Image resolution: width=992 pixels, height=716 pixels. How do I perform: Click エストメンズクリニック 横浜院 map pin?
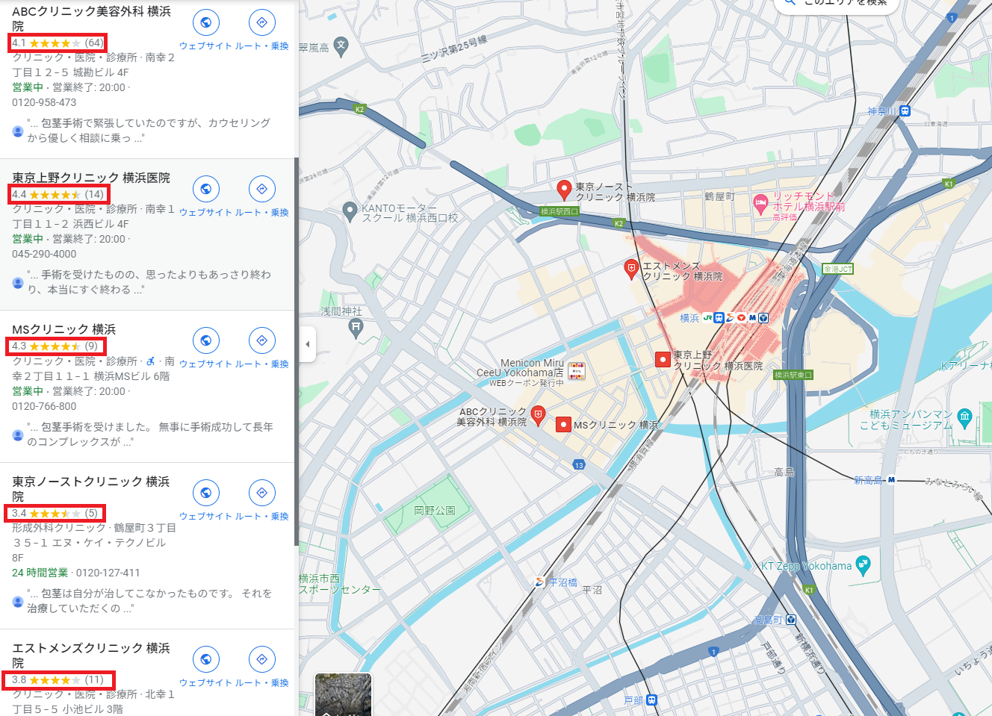click(x=631, y=269)
